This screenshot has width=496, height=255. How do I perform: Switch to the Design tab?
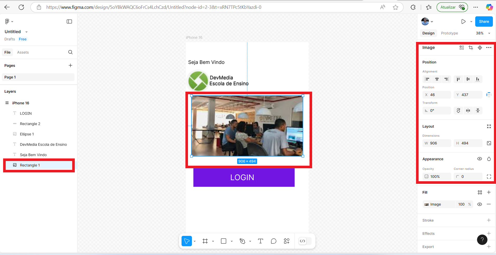tap(428, 33)
